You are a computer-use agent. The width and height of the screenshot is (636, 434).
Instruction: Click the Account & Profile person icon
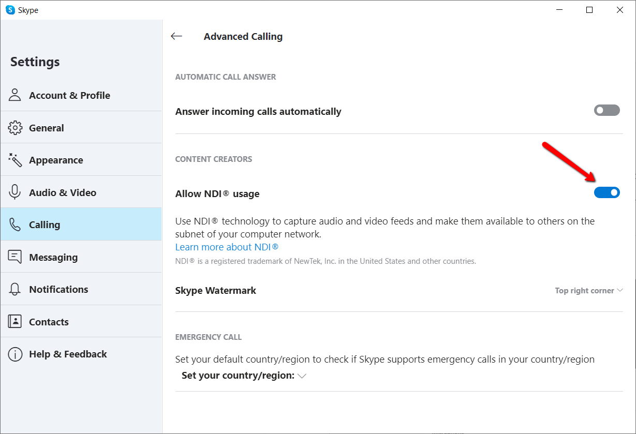[x=15, y=95]
